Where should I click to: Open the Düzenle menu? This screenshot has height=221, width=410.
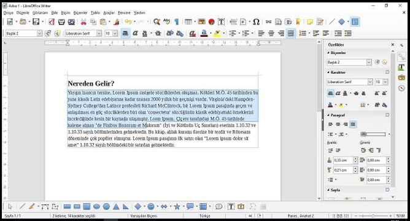coord(23,12)
